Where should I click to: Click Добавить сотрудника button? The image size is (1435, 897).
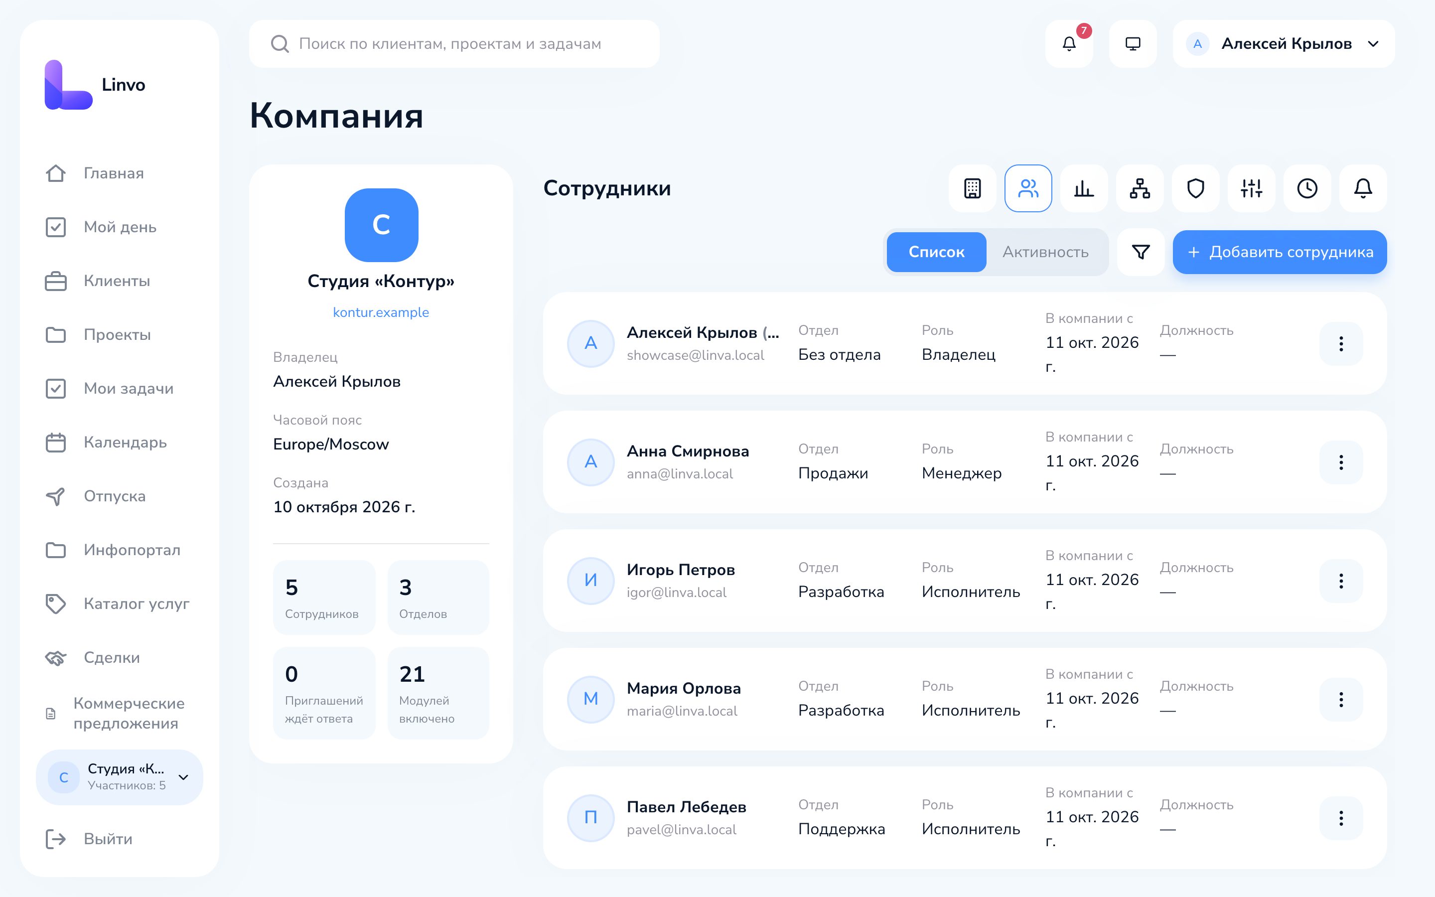coord(1280,252)
